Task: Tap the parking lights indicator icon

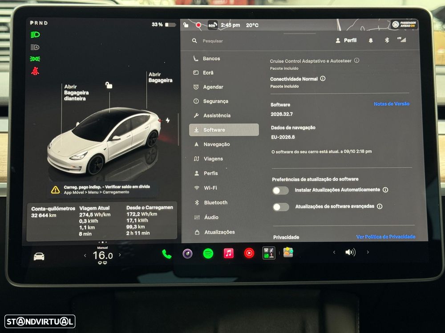Action: coord(35,59)
